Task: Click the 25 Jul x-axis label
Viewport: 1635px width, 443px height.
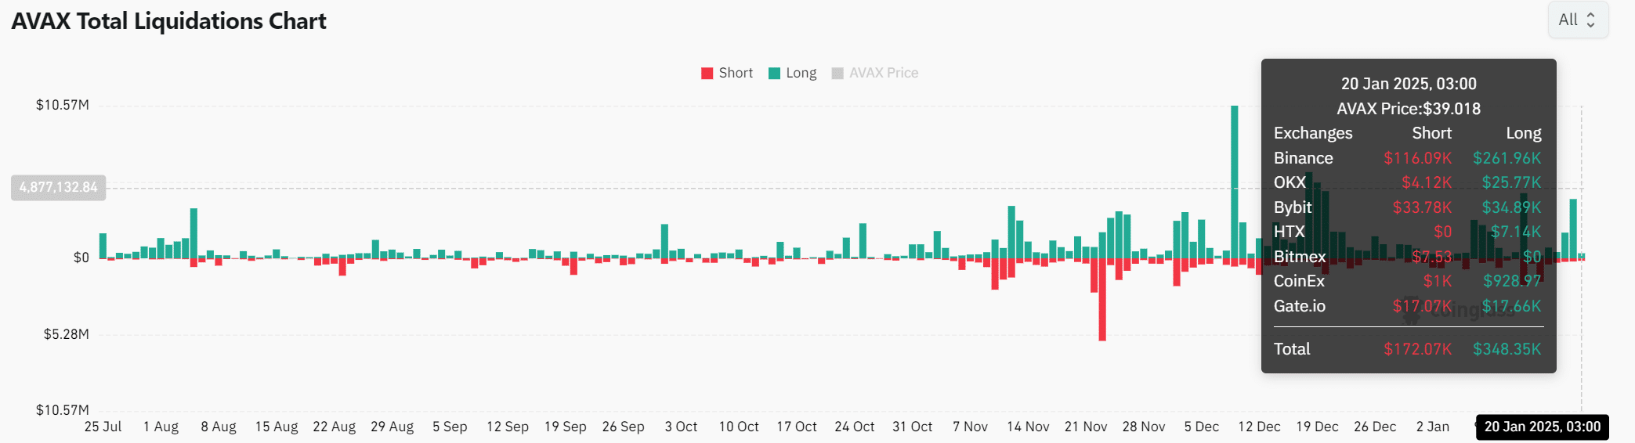Action: pos(103,427)
